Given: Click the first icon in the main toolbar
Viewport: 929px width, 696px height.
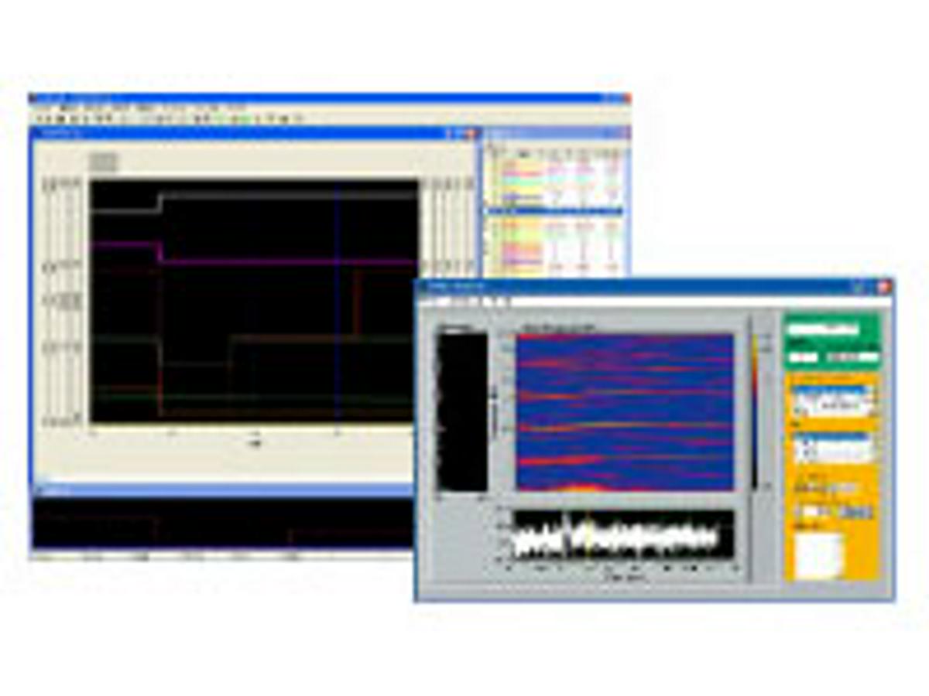Looking at the screenshot, I should click(x=39, y=118).
